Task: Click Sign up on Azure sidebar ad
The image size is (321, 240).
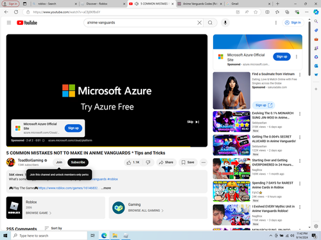Action: click(282, 56)
